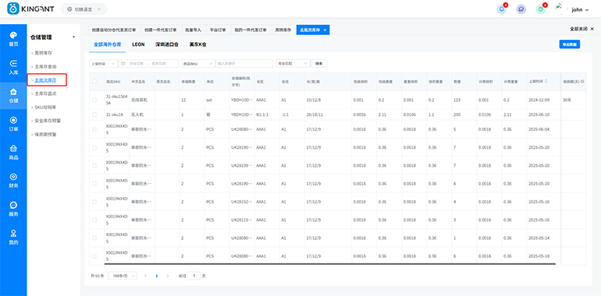Toggle select-all checkbox in table header
This screenshot has width=601, height=296.
94,82
